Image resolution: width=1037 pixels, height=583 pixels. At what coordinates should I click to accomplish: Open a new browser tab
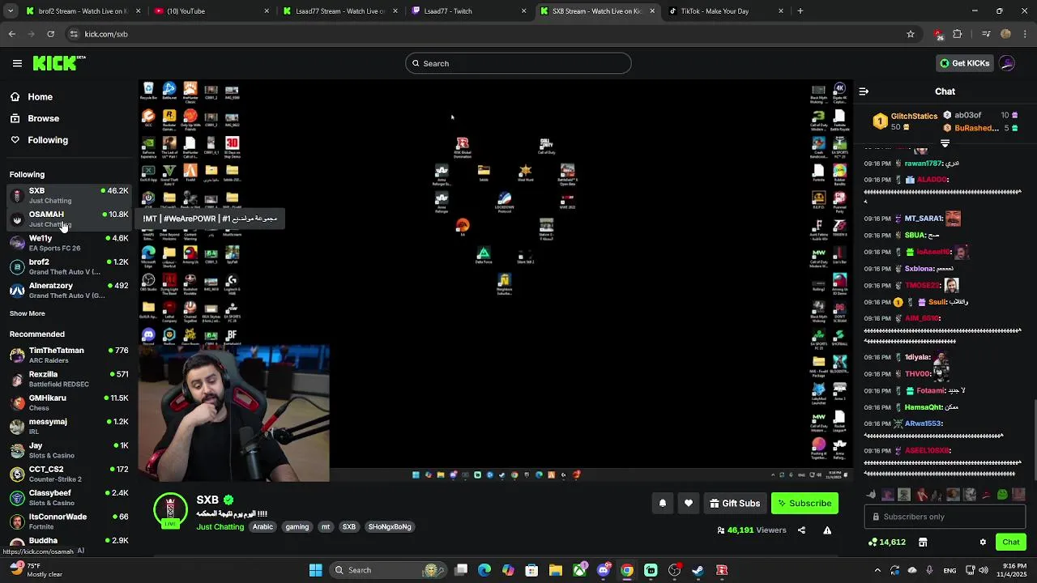pos(800,11)
